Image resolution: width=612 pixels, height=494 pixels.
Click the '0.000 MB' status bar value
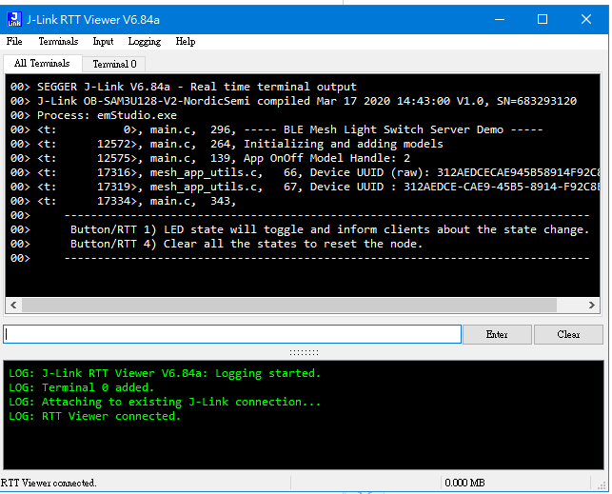[464, 484]
